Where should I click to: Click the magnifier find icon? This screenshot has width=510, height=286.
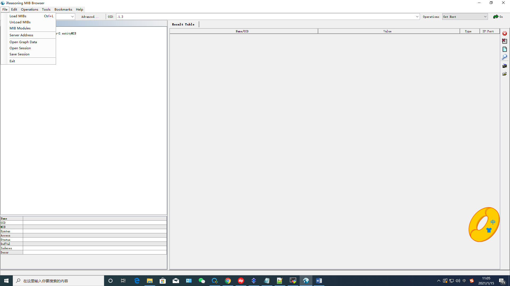504,57
